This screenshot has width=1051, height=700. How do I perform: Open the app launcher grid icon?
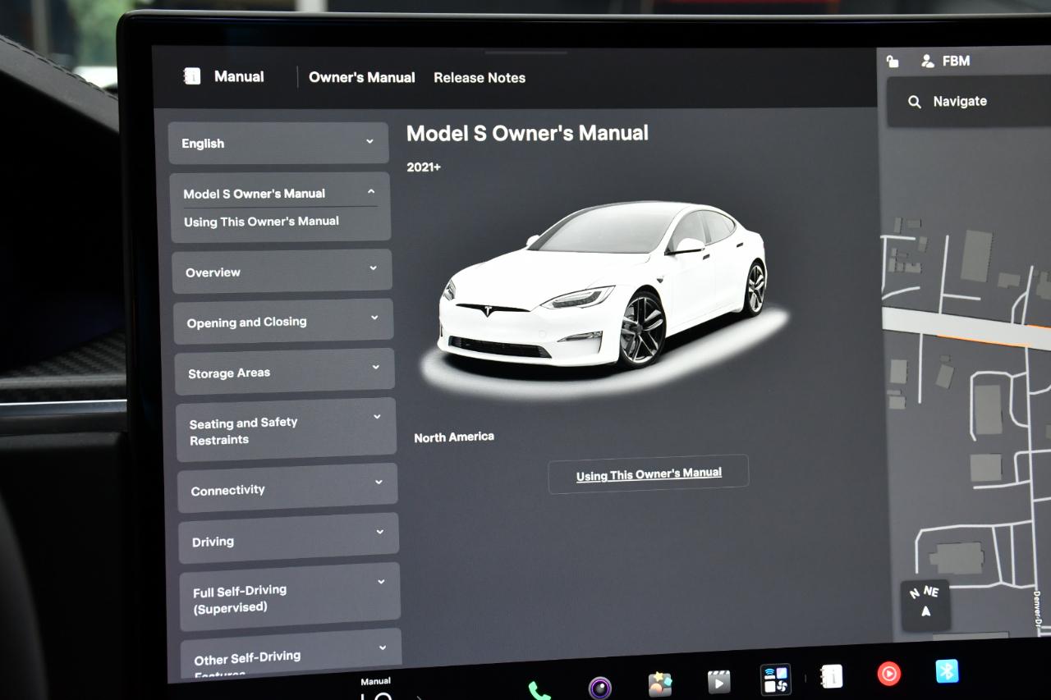pos(775,679)
